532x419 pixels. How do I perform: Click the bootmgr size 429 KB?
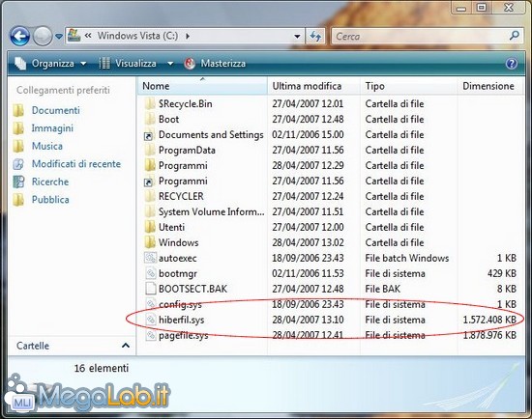502,273
